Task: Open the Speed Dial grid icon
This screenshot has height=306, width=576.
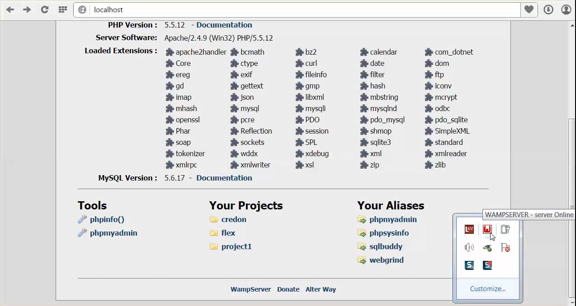Action: [x=62, y=9]
